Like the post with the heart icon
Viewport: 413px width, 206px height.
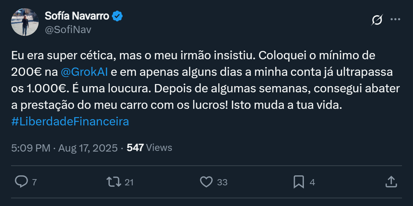pyautogui.click(x=206, y=182)
